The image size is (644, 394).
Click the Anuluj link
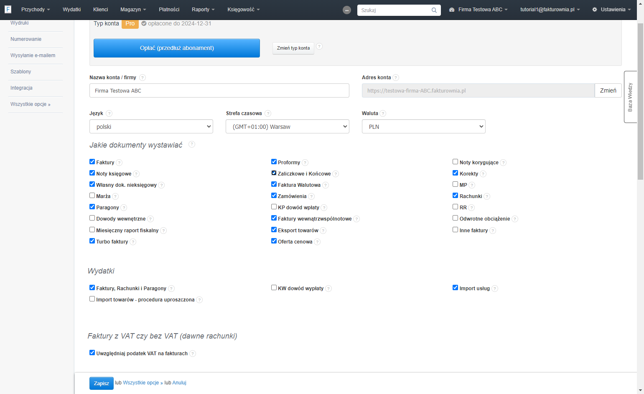coord(179,383)
